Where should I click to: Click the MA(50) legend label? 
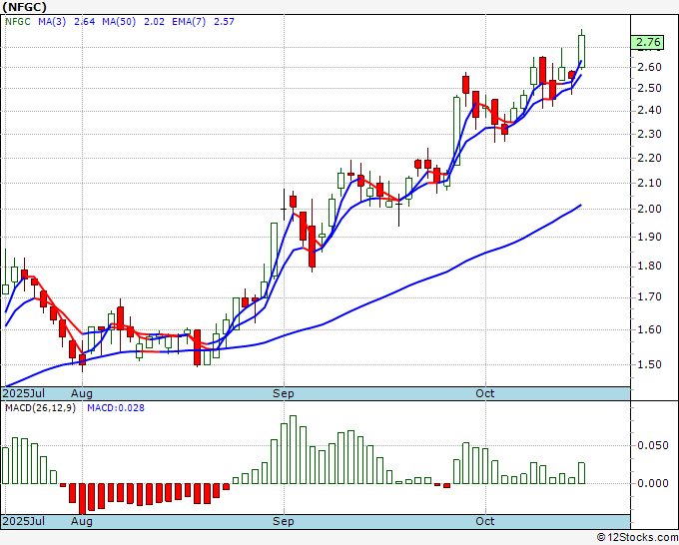click(119, 22)
